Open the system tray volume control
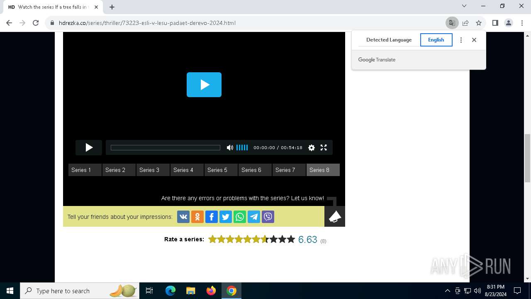This screenshot has height=299, width=531. click(477, 291)
